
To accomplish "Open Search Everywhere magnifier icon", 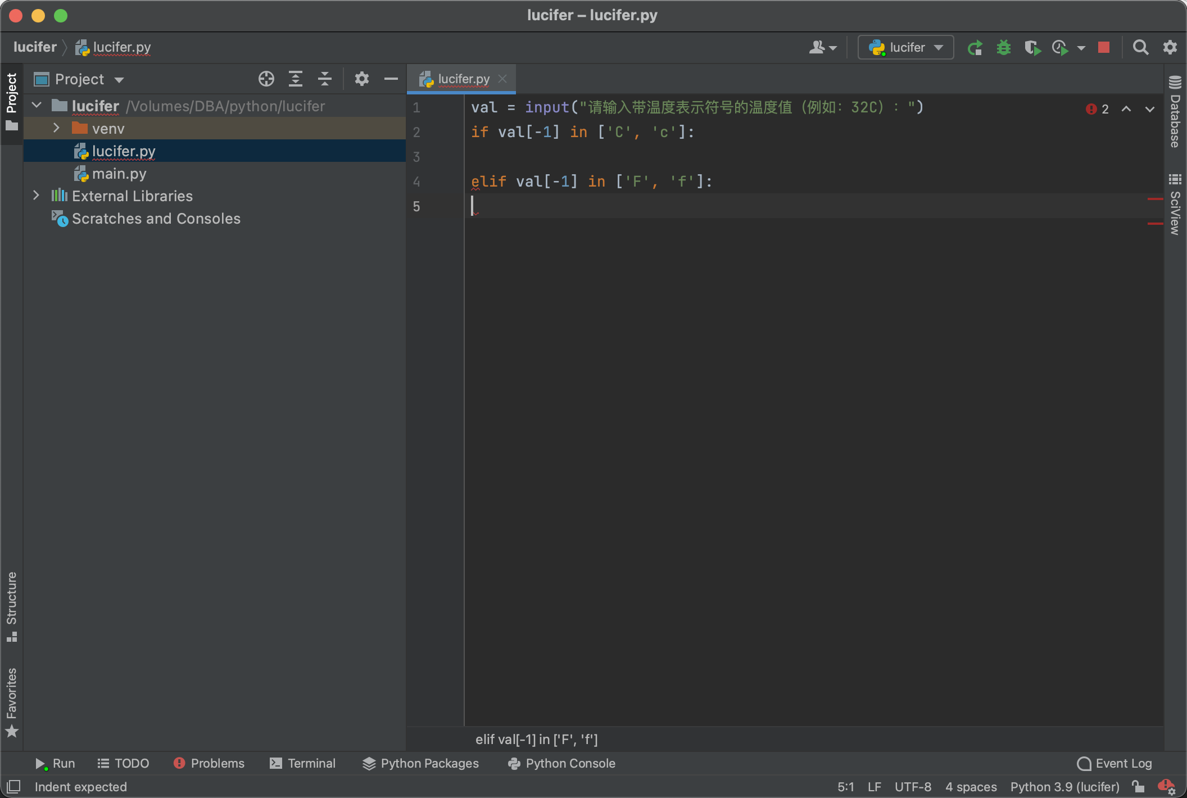I will [x=1140, y=48].
